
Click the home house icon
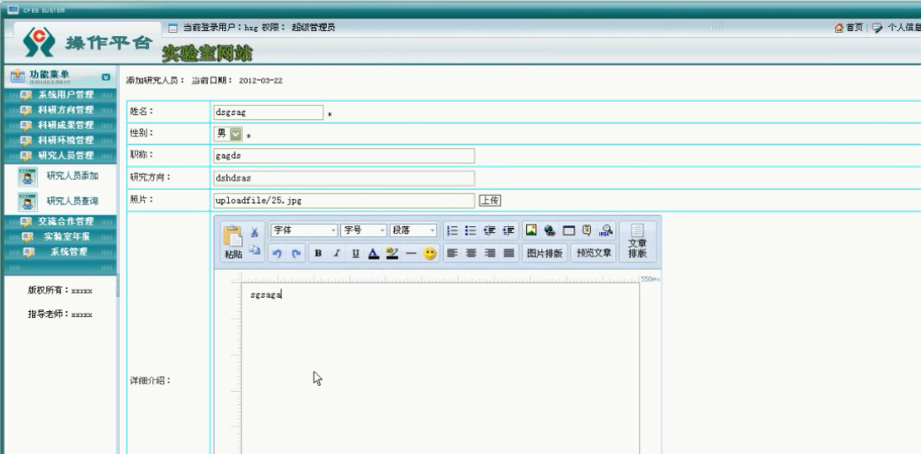pos(839,28)
